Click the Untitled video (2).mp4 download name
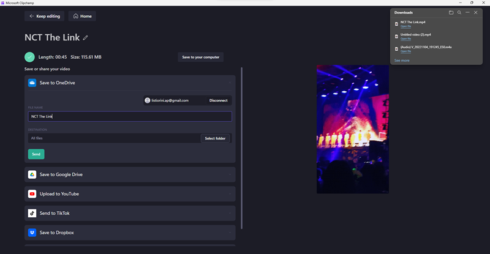The height and width of the screenshot is (254, 490). point(416,35)
